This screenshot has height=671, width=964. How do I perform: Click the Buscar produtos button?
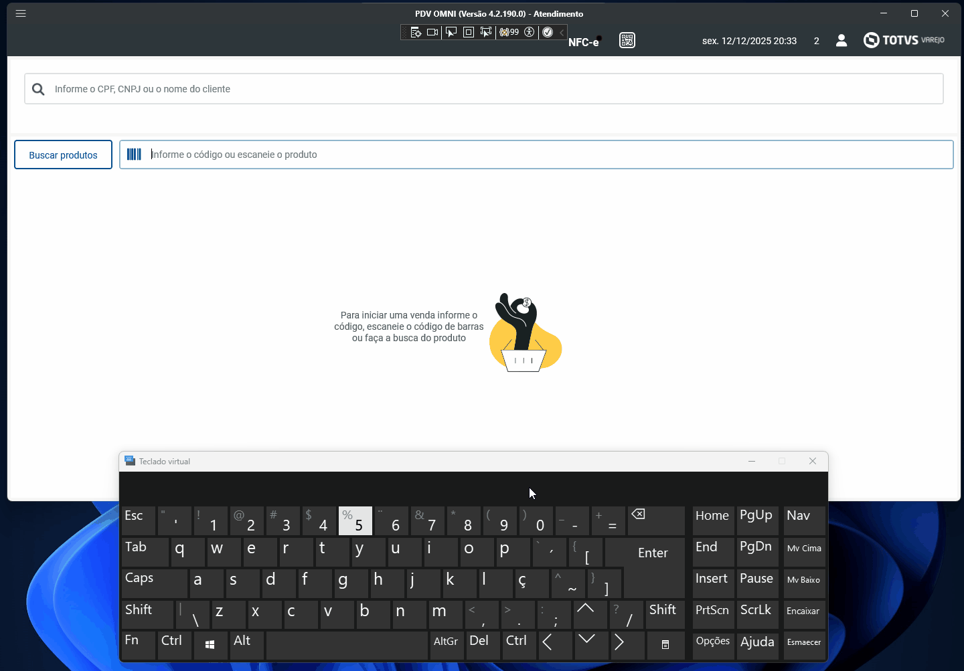(63, 155)
